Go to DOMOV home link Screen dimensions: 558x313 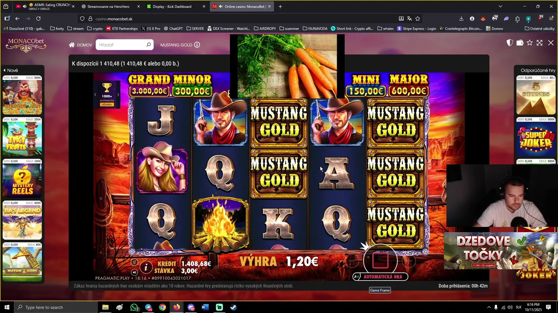[81, 45]
